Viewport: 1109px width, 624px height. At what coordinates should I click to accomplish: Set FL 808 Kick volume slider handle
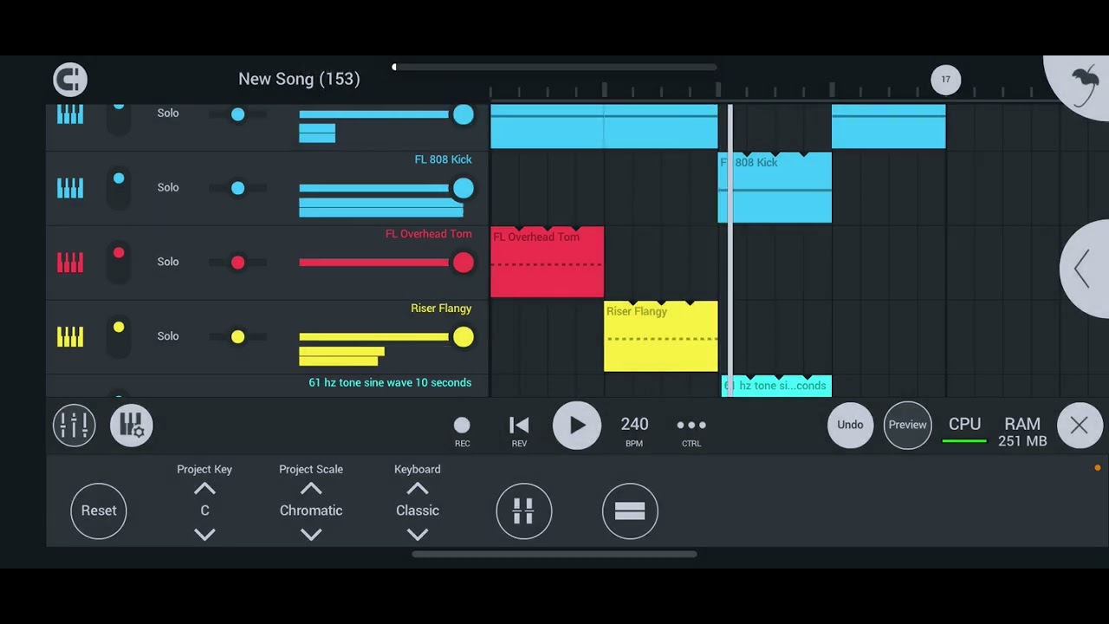click(464, 188)
